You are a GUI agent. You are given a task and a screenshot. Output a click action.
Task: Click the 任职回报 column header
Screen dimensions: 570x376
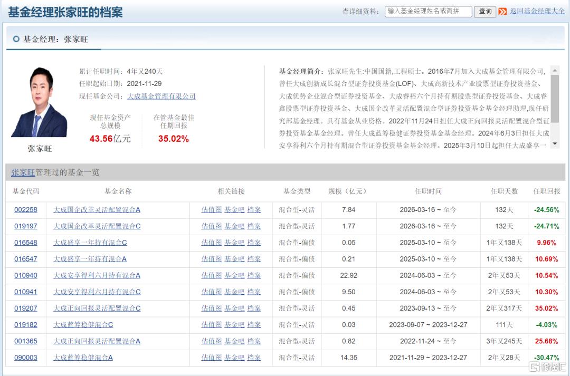pyautogui.click(x=546, y=191)
